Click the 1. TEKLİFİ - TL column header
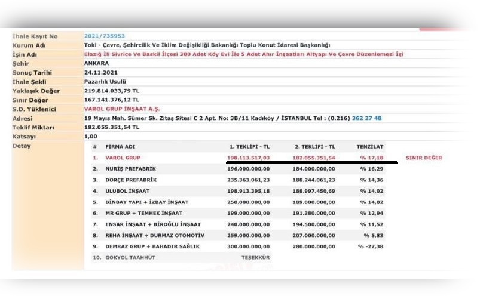Viewport: 480px width, 296px height. 249,147
